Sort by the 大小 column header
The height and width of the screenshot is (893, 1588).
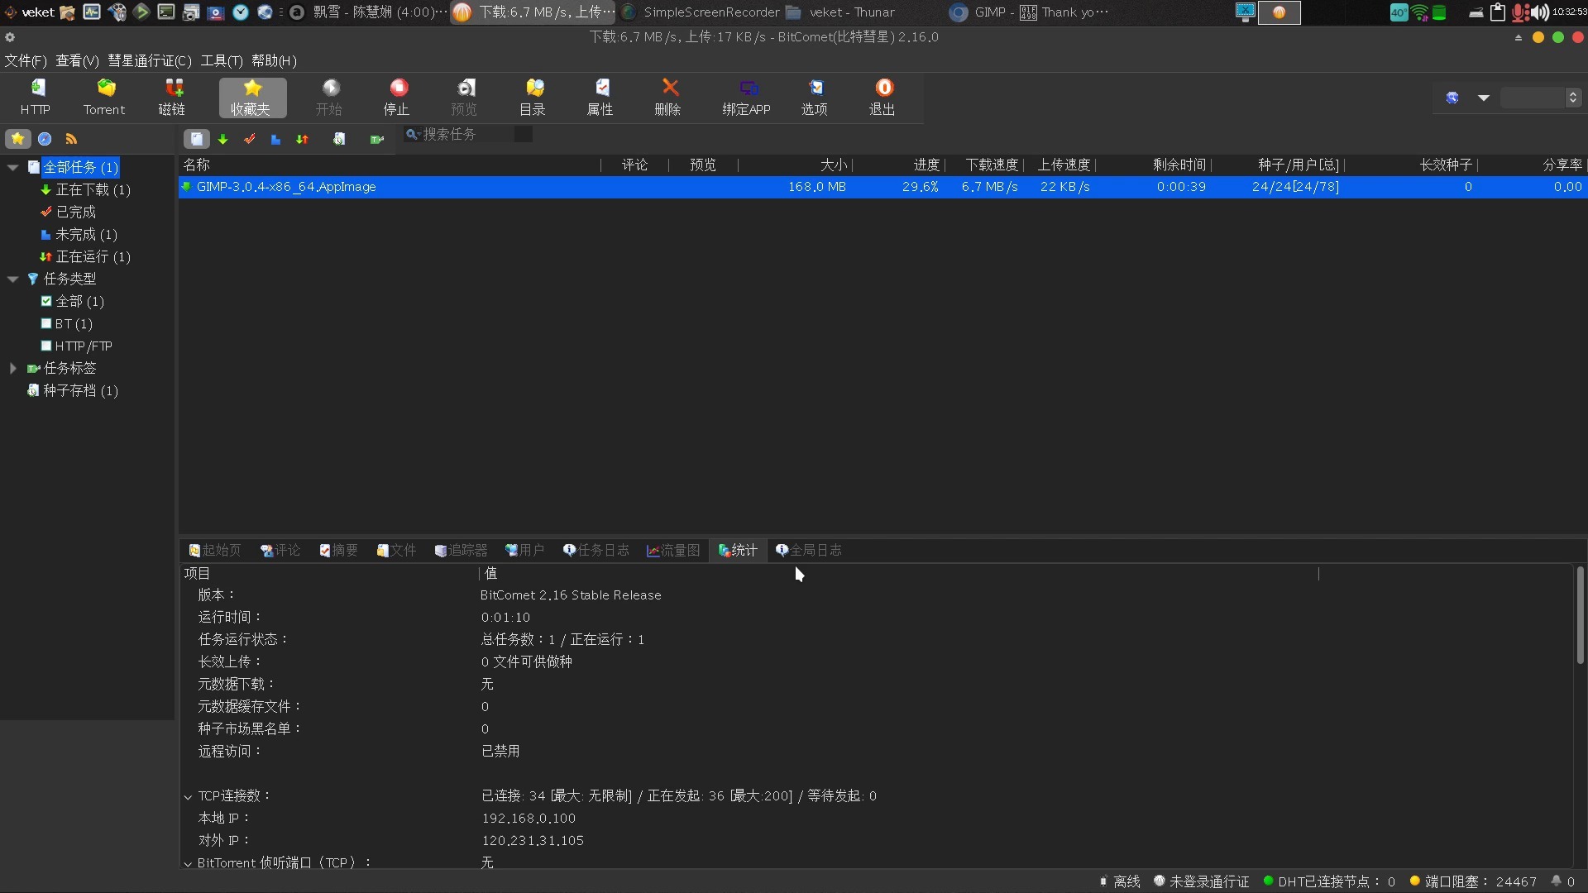pos(795,165)
